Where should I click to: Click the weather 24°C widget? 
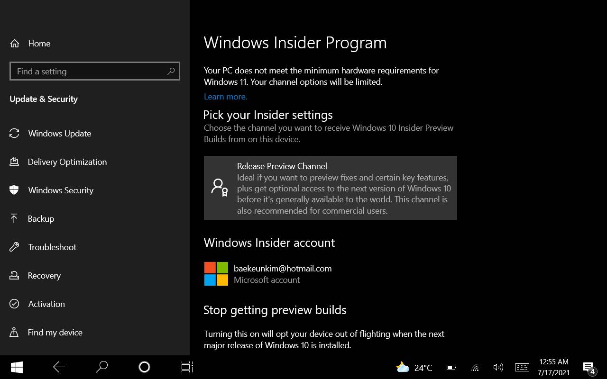[414, 367]
